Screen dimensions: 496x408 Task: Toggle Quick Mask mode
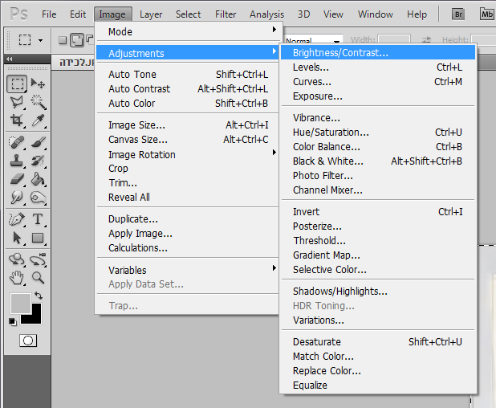pos(28,341)
